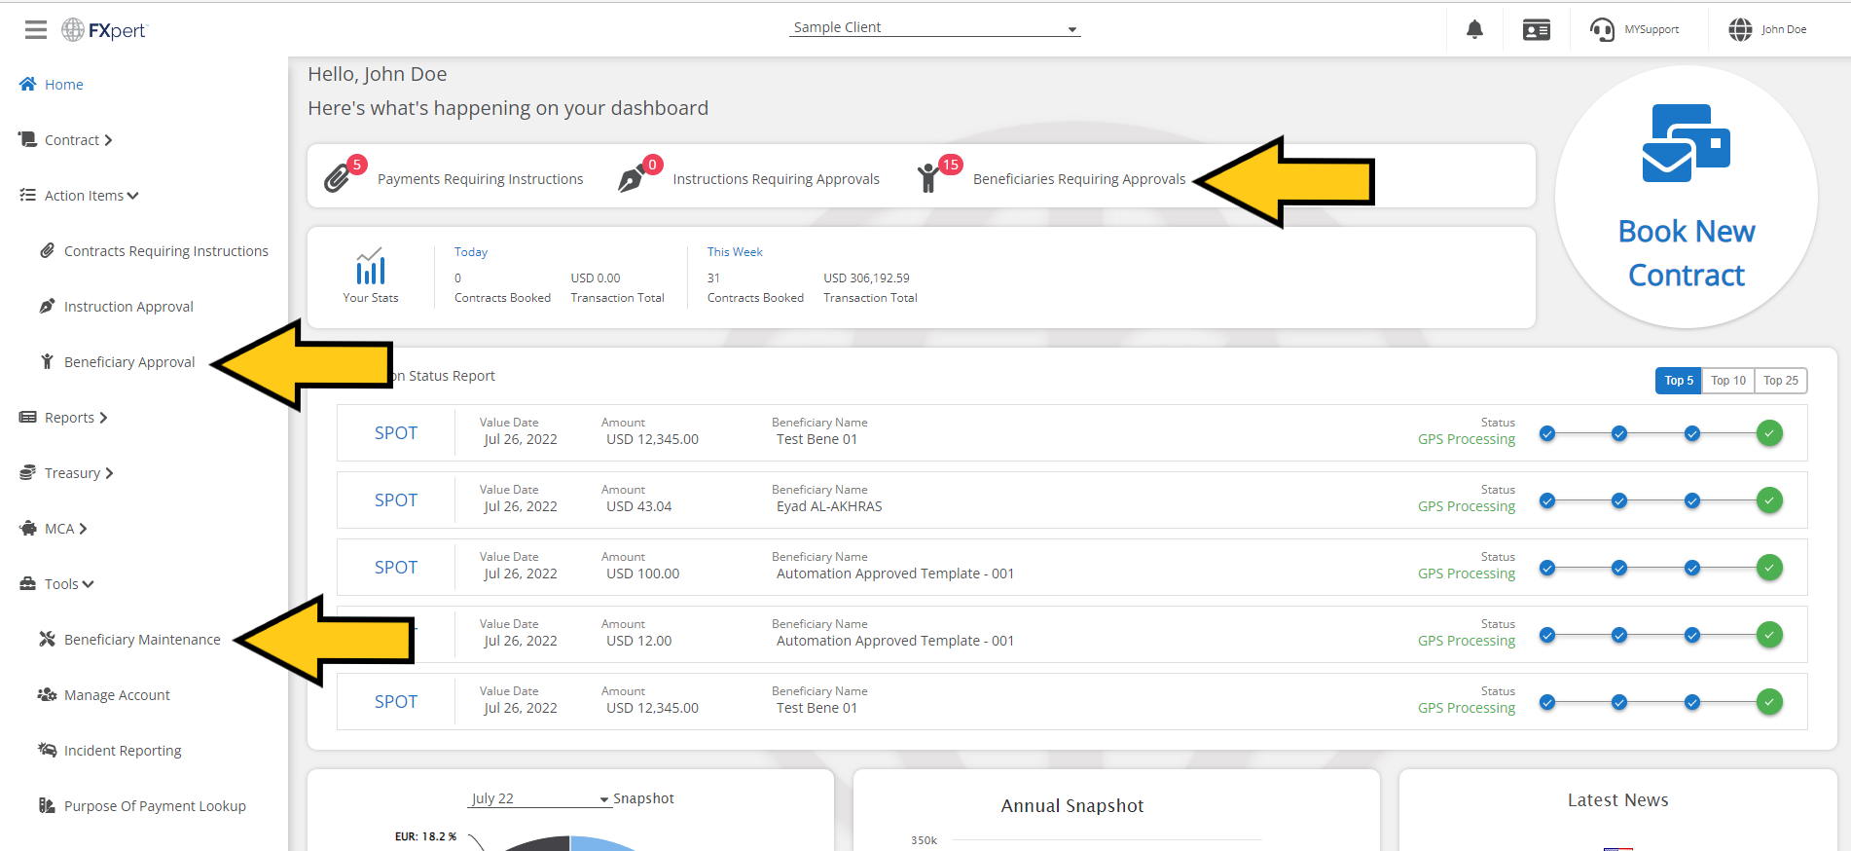
Task: Click green check on USD 100.00 row
Action: tap(1769, 568)
